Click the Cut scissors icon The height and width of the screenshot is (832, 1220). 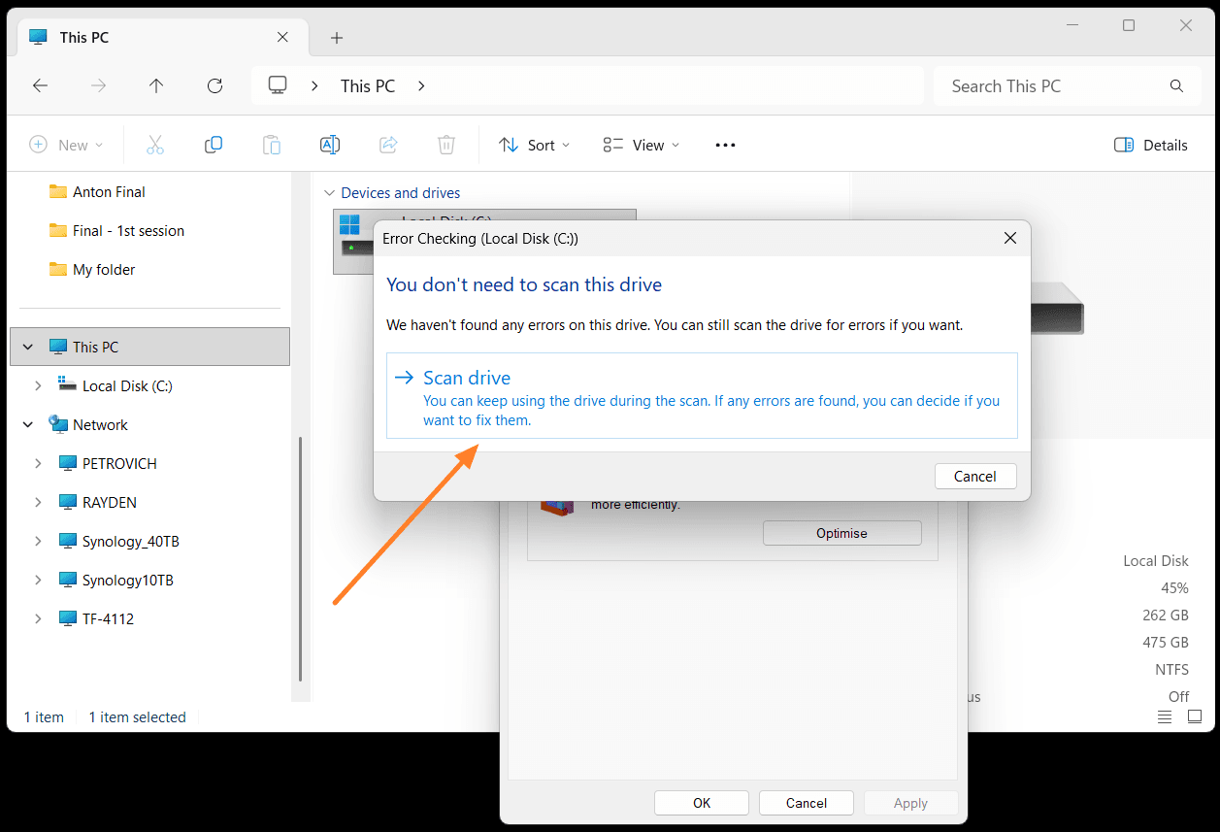point(155,145)
